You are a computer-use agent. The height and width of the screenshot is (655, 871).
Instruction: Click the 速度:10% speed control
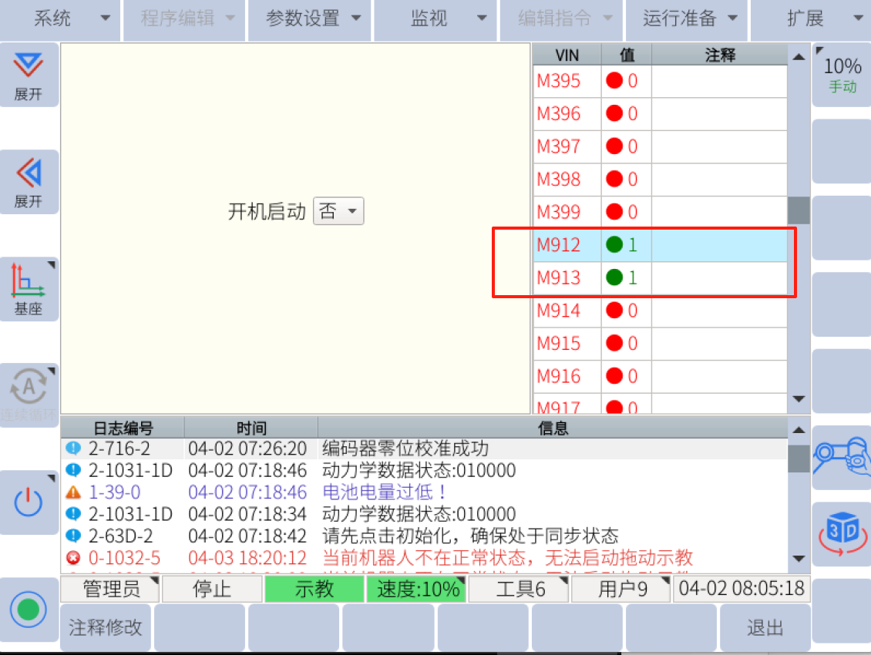417,590
